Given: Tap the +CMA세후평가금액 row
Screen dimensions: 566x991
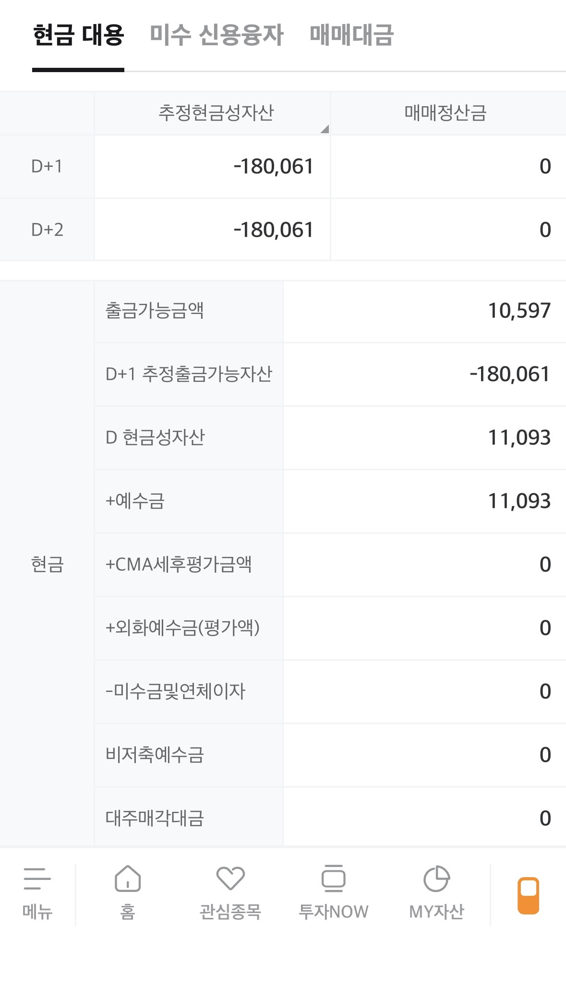Looking at the screenshot, I should [330, 564].
